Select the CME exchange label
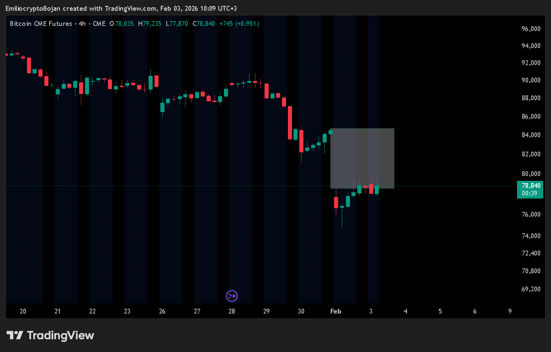Viewport: 551px width, 352px height. point(99,24)
